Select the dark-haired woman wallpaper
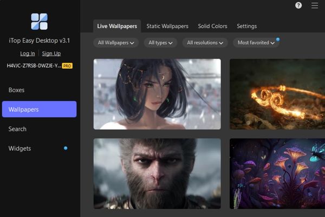 pos(157,94)
